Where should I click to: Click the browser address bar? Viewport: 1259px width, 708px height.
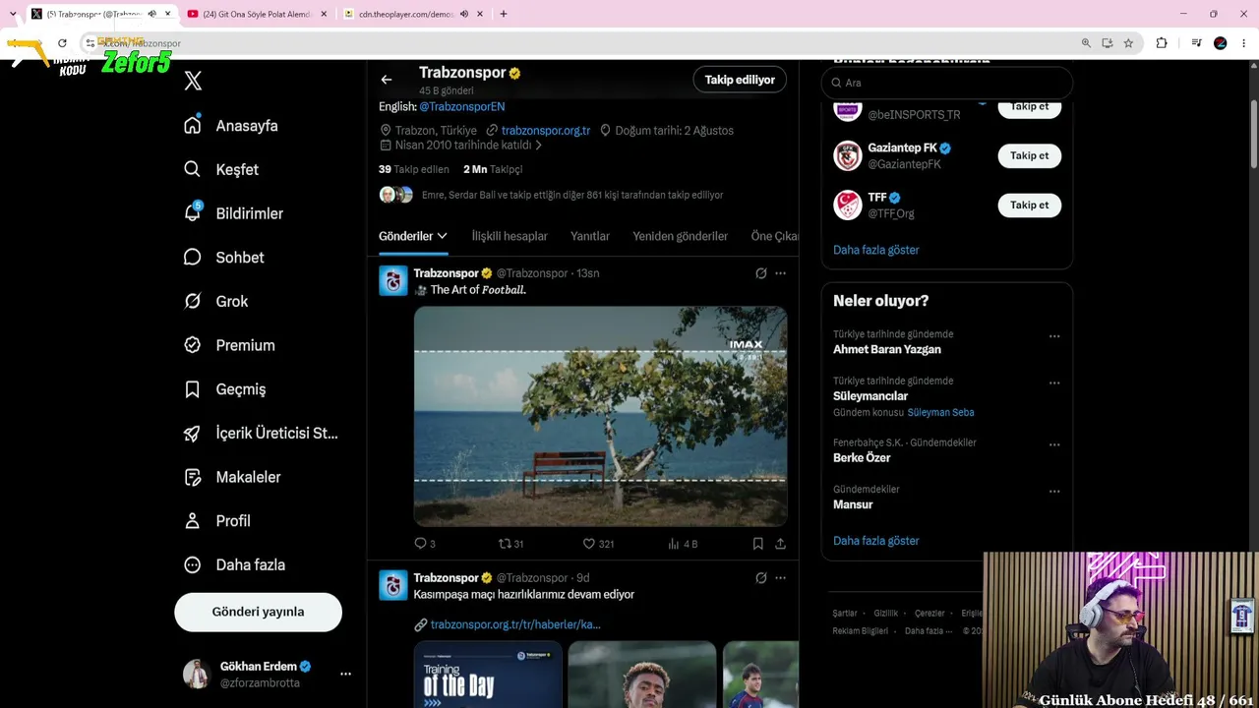580,43
